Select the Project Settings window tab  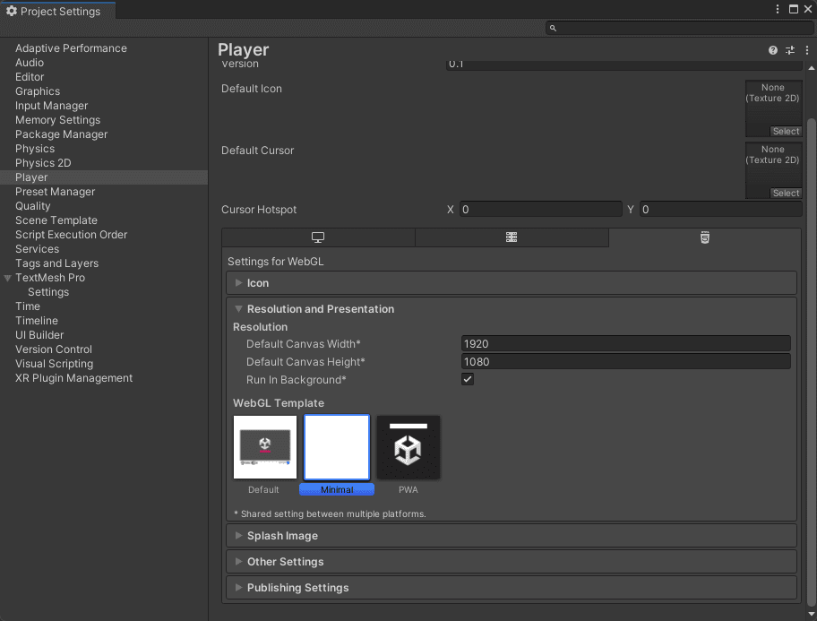click(58, 11)
